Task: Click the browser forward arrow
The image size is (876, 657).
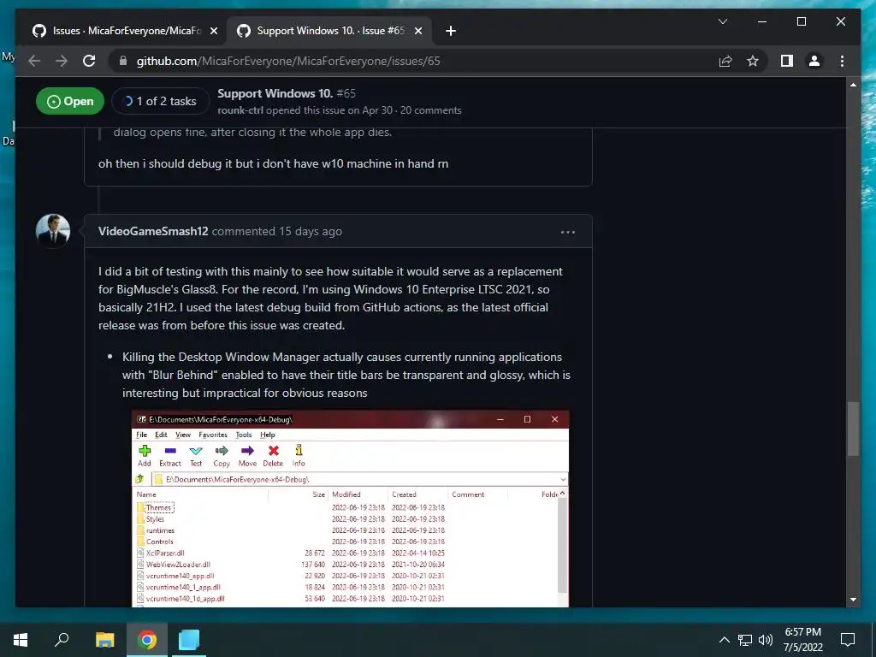Action: [62, 61]
